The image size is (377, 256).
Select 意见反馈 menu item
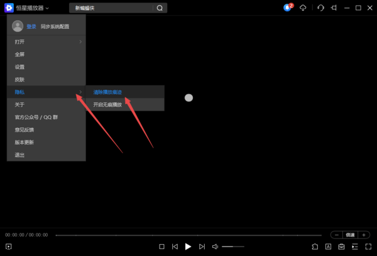(46, 130)
